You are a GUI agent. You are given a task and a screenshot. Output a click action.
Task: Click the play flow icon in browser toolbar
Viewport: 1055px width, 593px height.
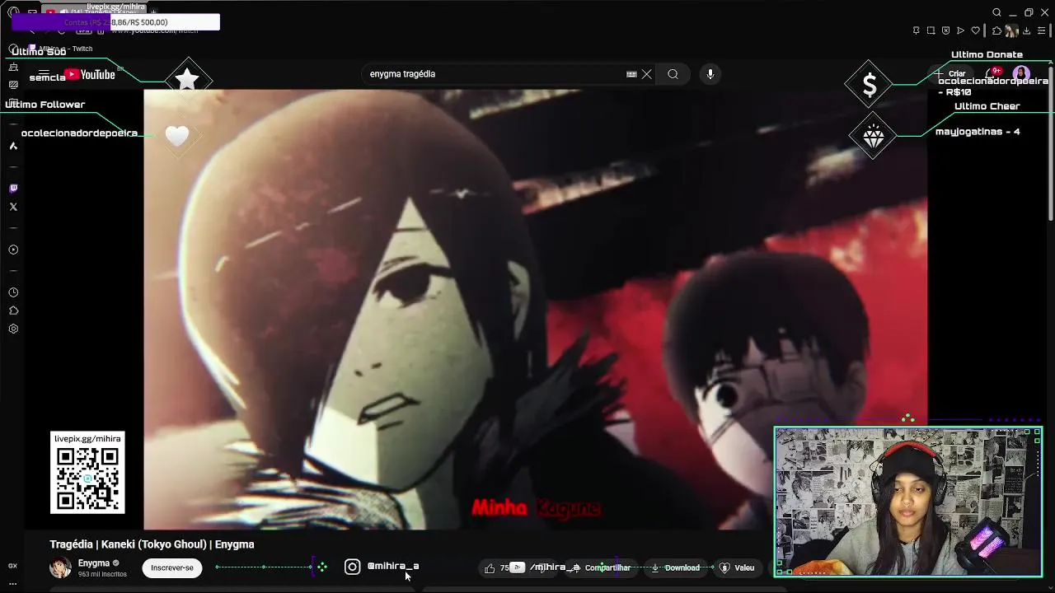click(x=960, y=30)
